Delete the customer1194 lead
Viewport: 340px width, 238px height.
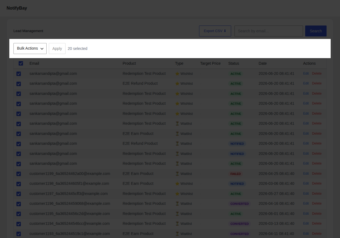tap(317, 223)
